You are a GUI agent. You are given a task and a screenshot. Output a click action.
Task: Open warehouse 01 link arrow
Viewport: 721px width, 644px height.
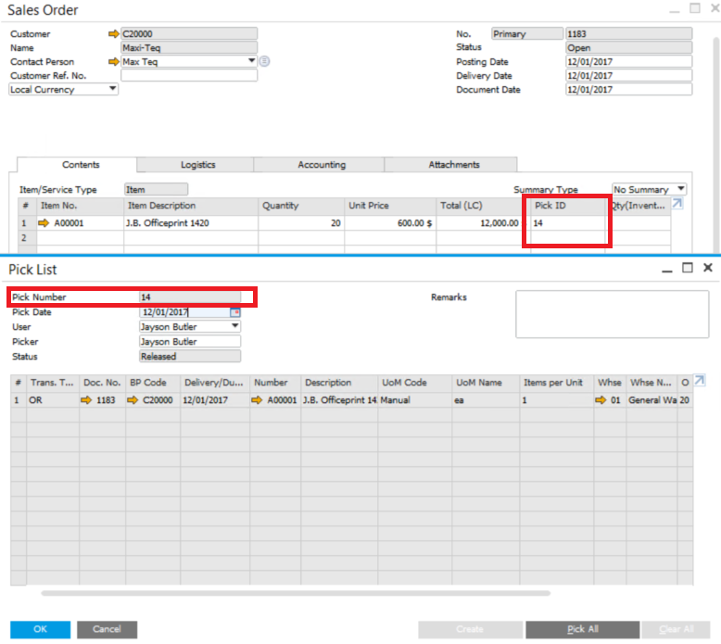pos(601,400)
